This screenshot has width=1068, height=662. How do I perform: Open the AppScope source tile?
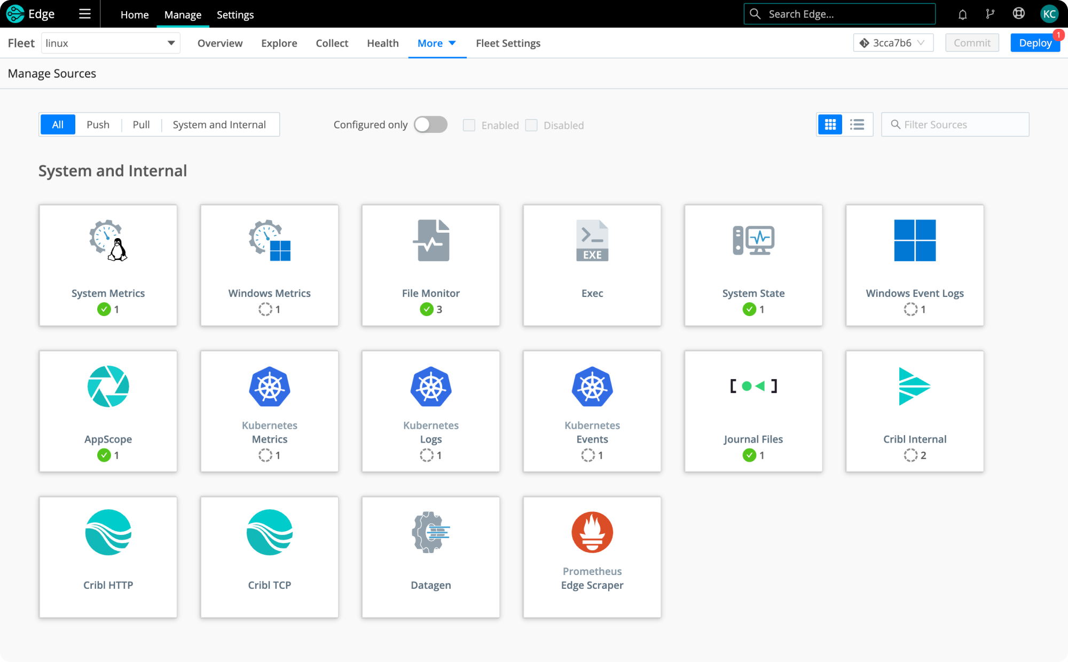pyautogui.click(x=108, y=411)
